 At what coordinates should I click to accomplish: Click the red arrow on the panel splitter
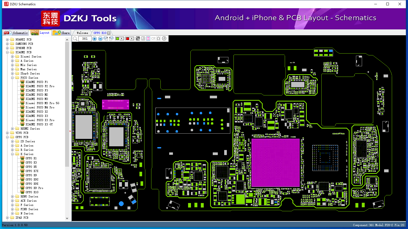coord(70,131)
